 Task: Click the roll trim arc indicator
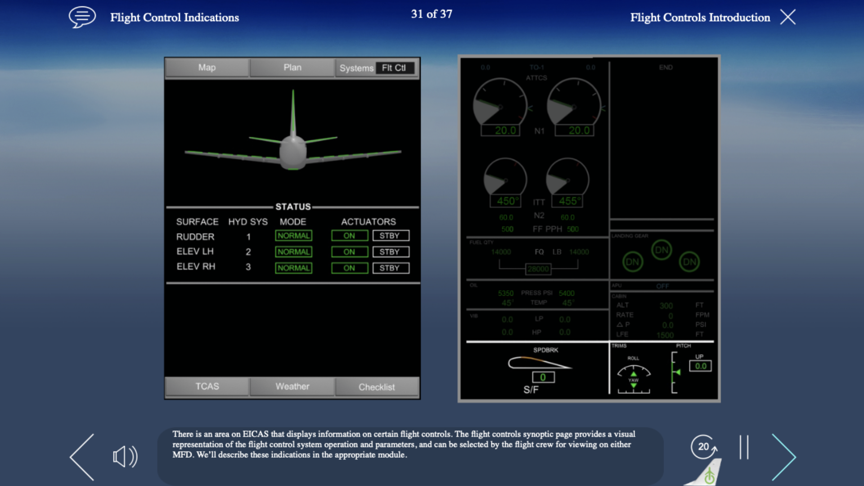click(x=634, y=371)
